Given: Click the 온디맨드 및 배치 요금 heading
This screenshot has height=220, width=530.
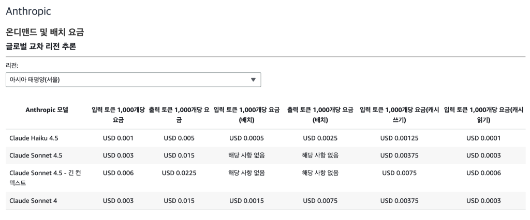Looking at the screenshot, I should coord(45,33).
